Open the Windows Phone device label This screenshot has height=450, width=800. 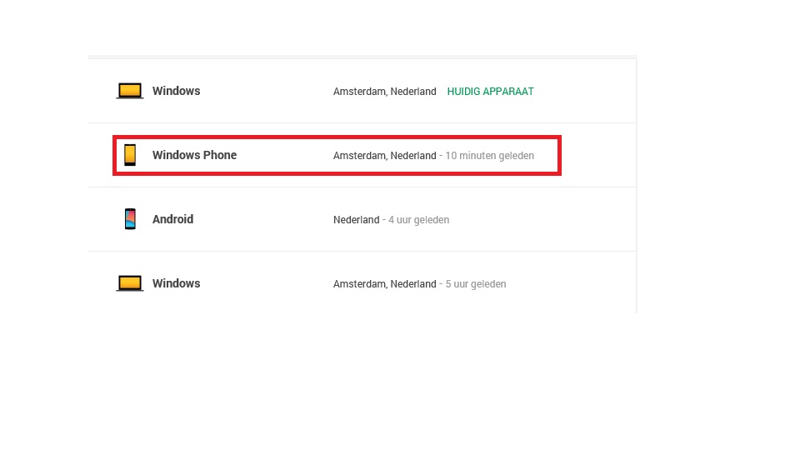pyautogui.click(x=194, y=155)
